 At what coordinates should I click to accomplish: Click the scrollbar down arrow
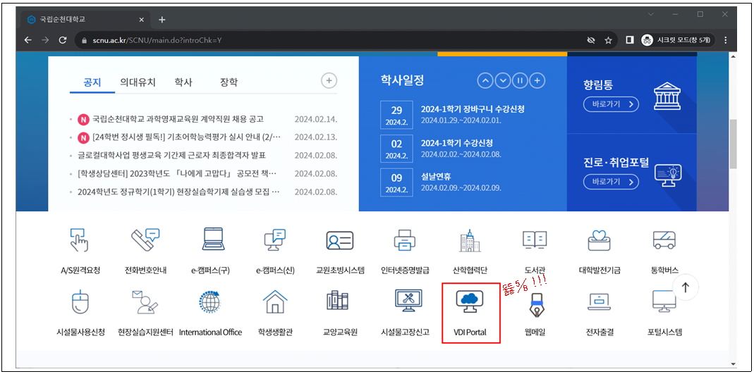734,363
